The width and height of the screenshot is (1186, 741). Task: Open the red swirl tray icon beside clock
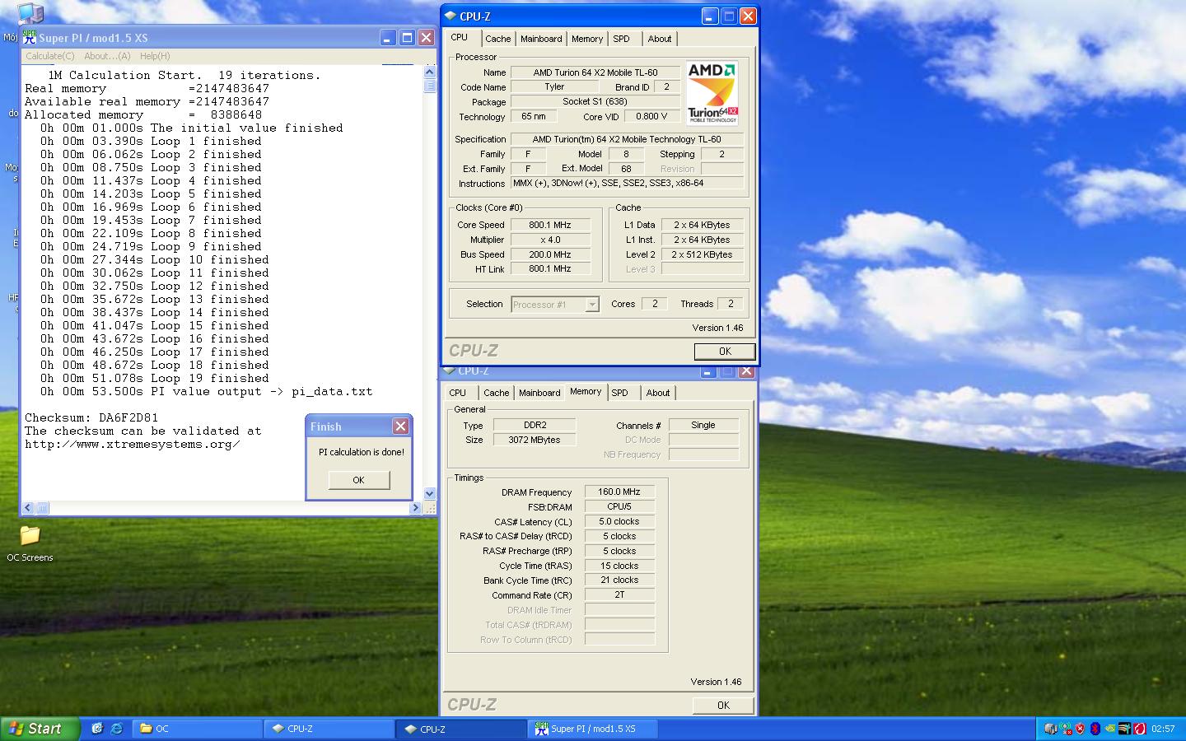tap(1140, 729)
